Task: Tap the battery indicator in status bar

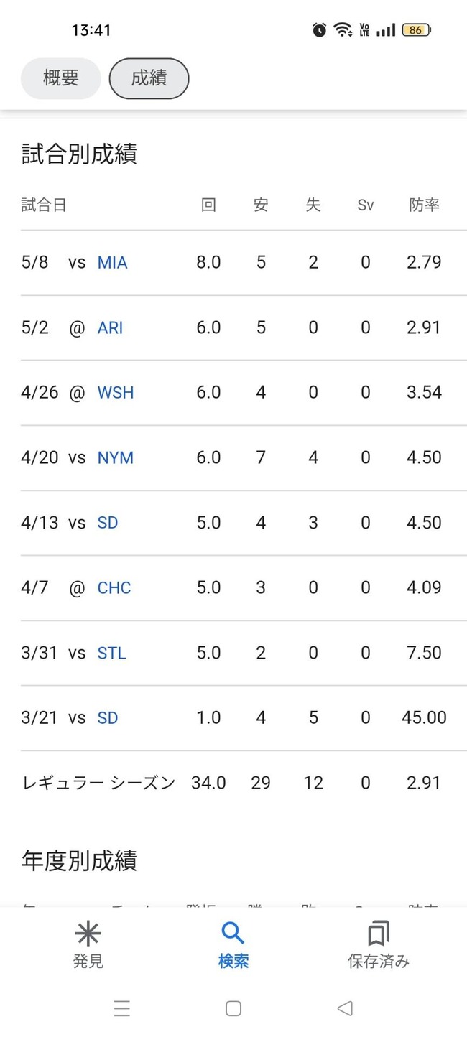Action: click(x=417, y=30)
